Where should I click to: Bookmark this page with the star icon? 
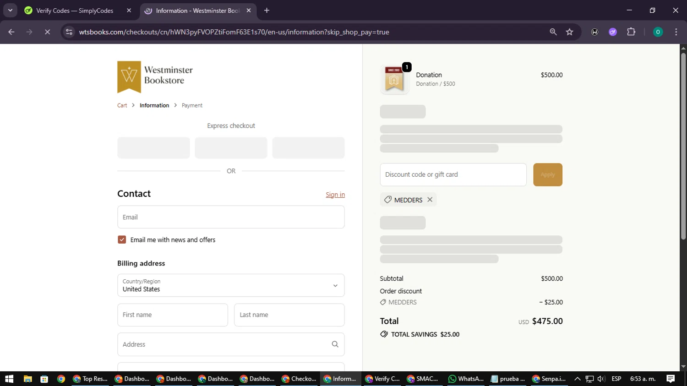569,32
